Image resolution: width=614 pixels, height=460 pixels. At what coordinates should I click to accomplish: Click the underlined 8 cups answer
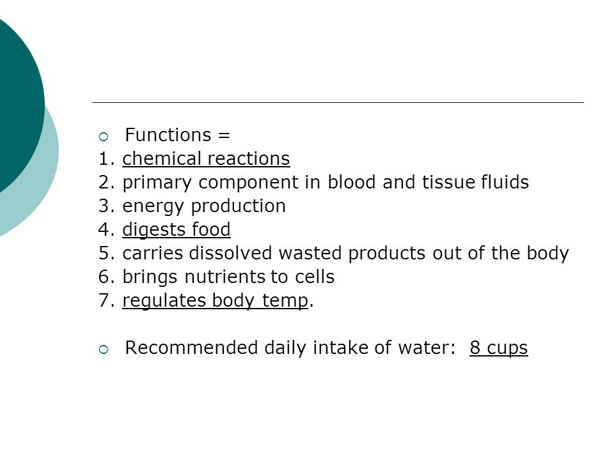click(x=498, y=348)
